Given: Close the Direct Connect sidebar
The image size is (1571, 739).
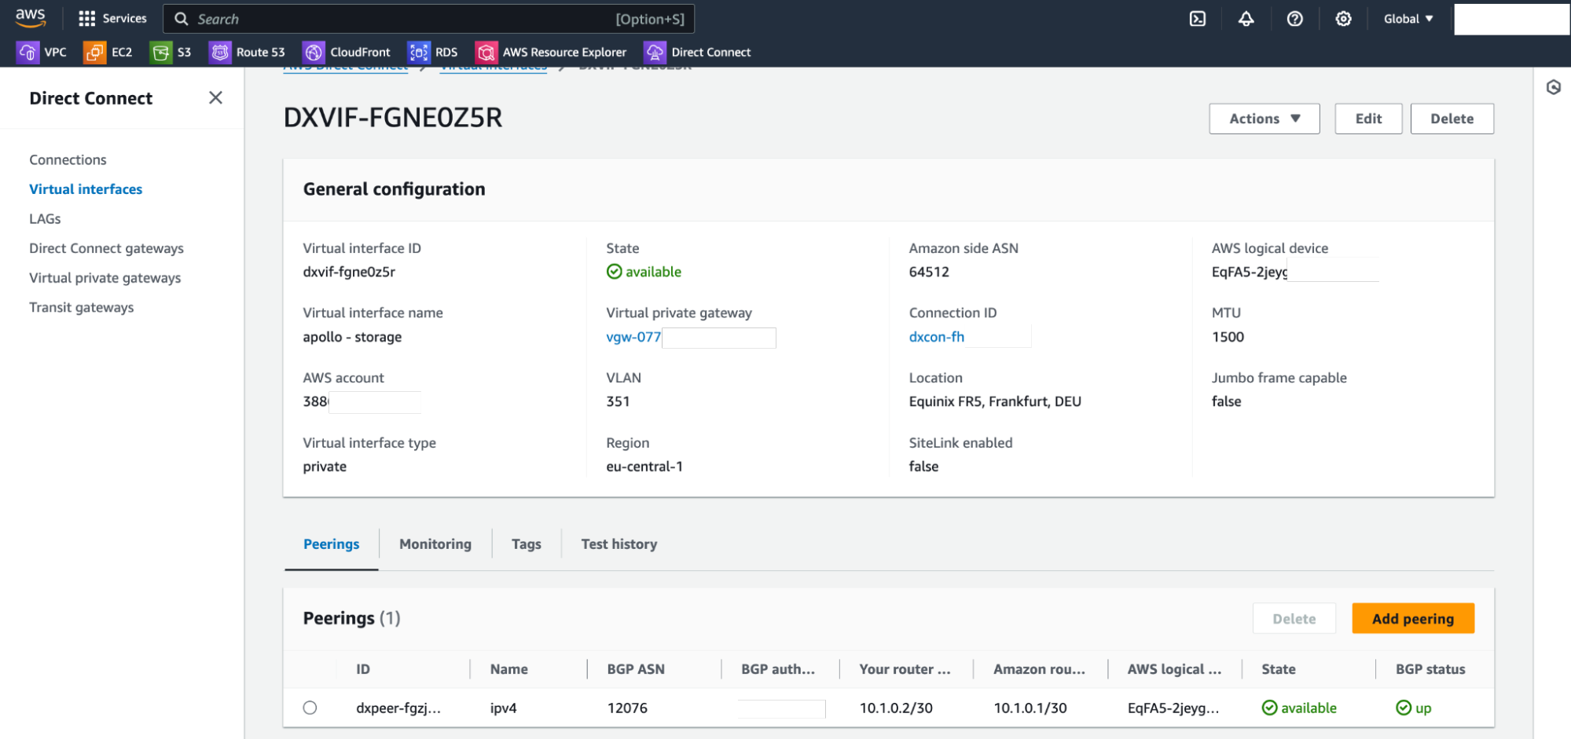Looking at the screenshot, I should pos(215,97).
